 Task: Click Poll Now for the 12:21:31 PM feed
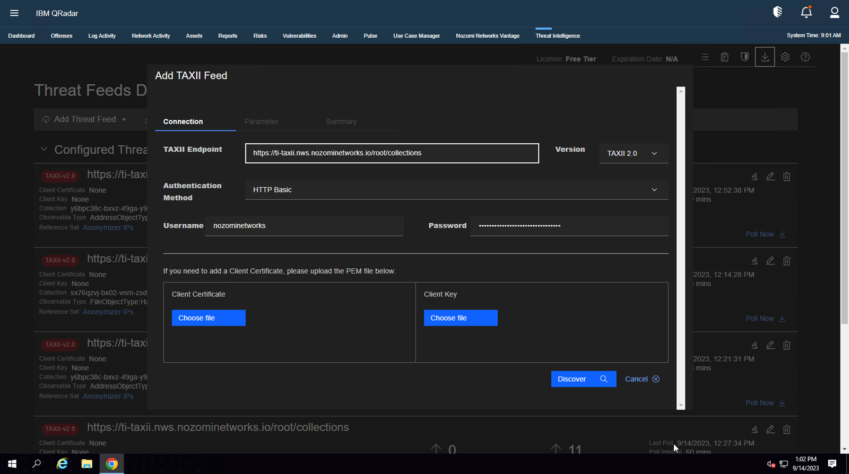pyautogui.click(x=765, y=403)
